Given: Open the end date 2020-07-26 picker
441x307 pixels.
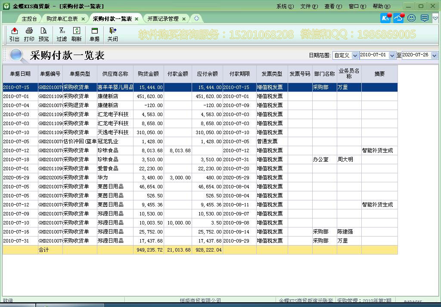Looking at the screenshot, I should click(434, 56).
